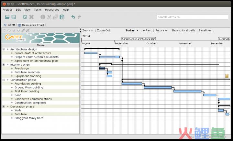Save project using the floppy disk icon

click(x=14, y=17)
